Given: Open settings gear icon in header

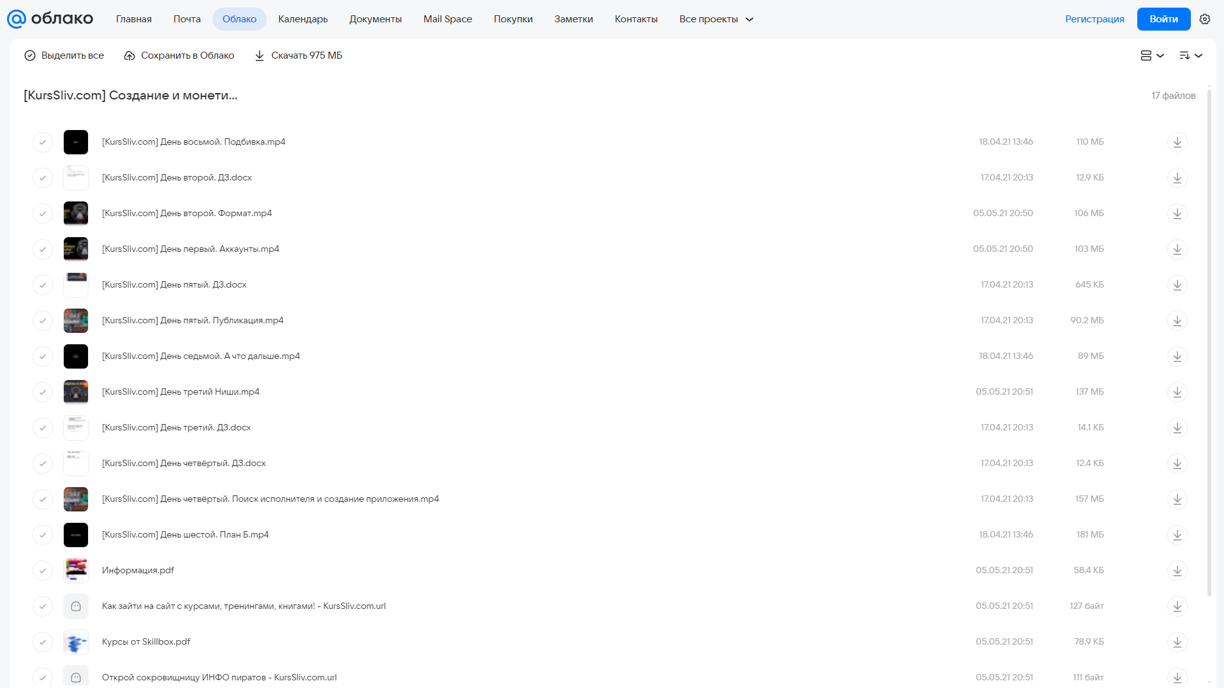Looking at the screenshot, I should [1205, 19].
